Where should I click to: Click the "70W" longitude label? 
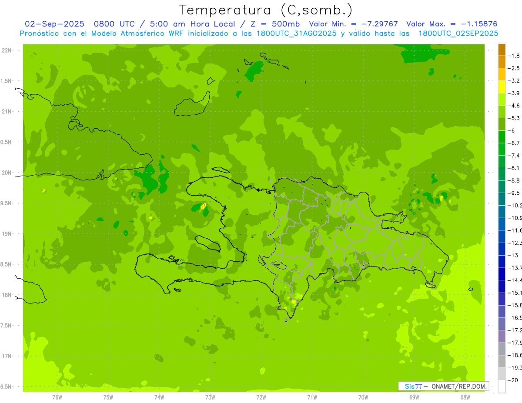coord(363,397)
